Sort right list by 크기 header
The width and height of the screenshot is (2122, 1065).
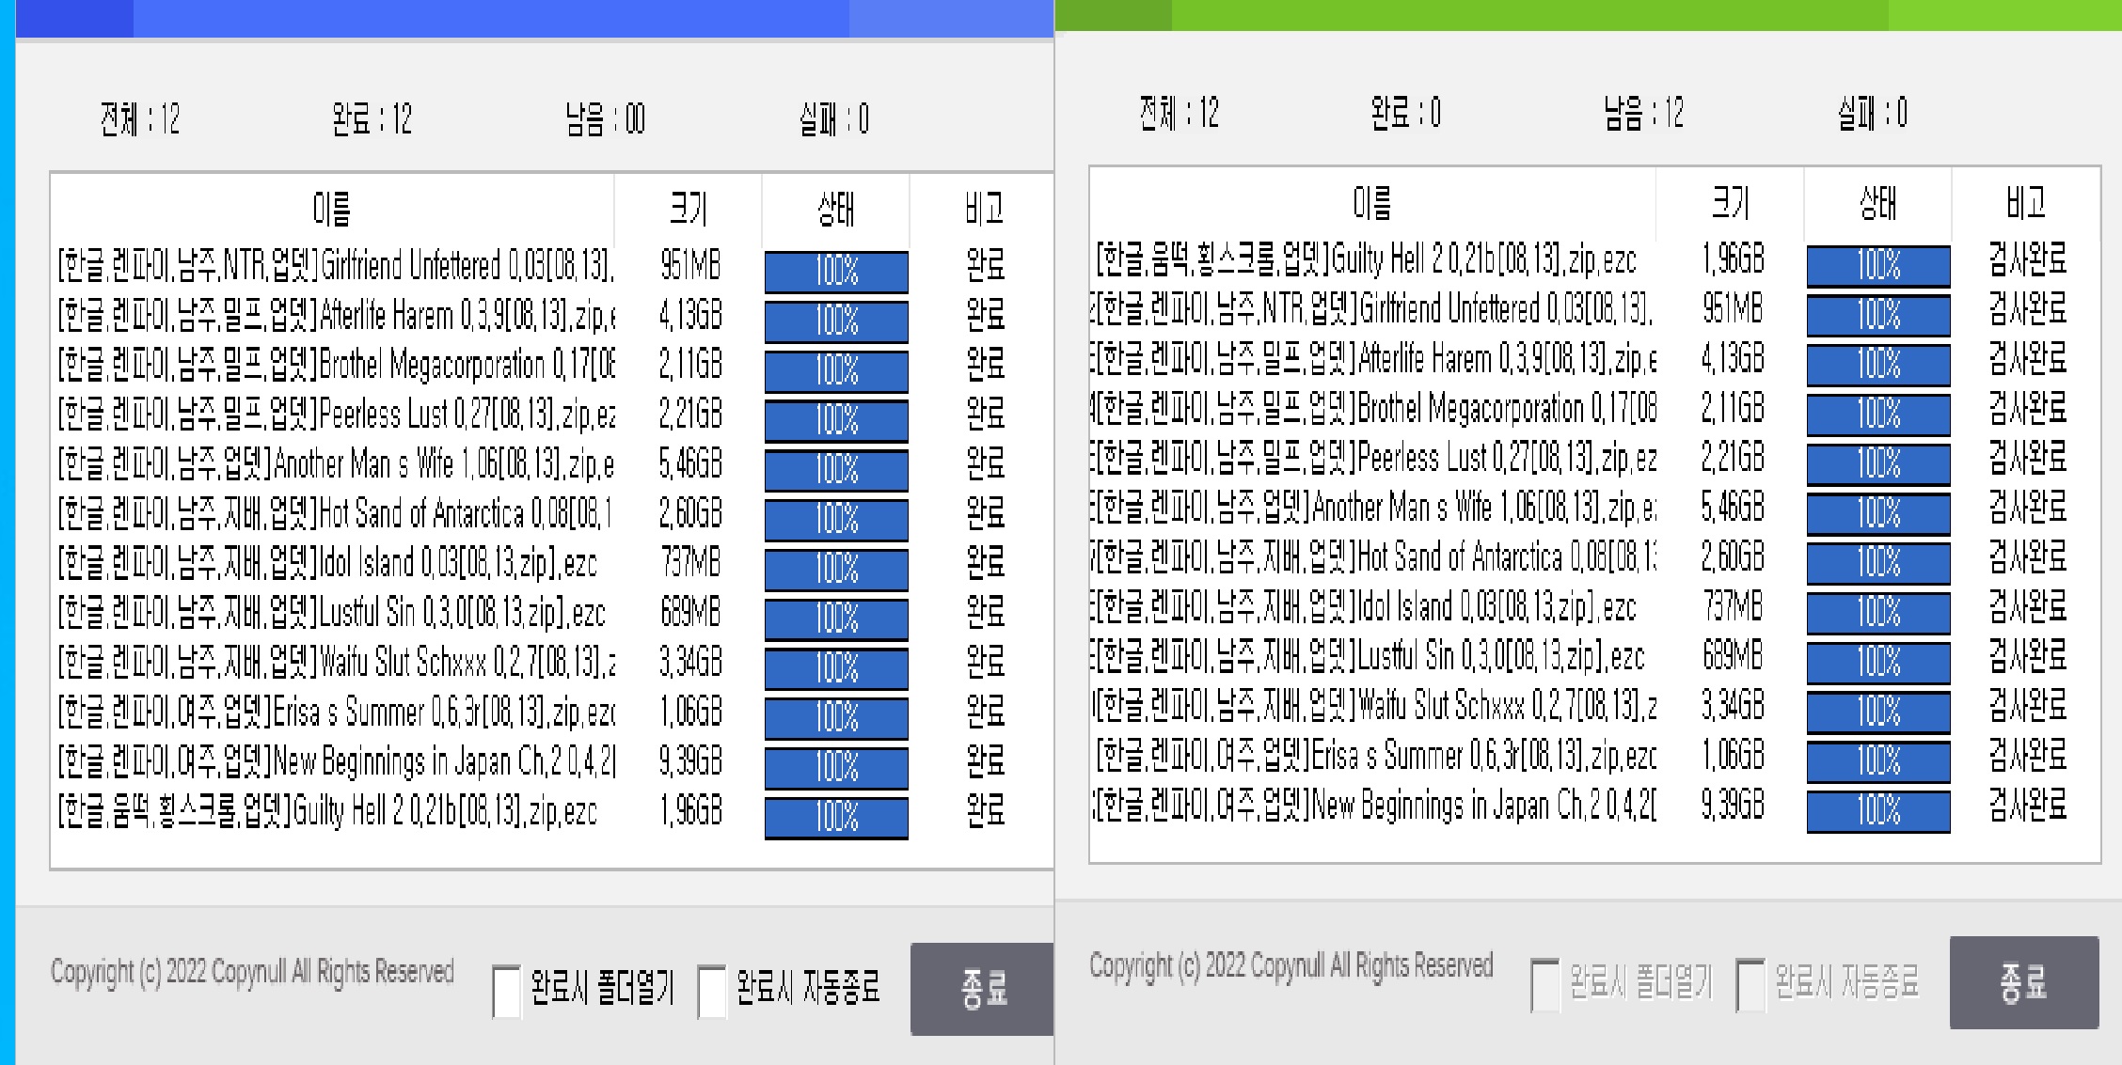[1729, 203]
